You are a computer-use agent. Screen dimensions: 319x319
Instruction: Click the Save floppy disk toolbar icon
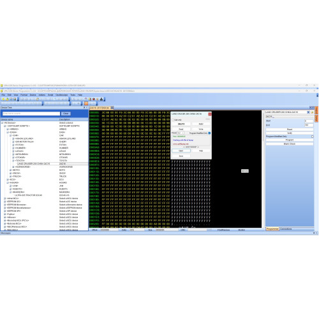coord(11,99)
